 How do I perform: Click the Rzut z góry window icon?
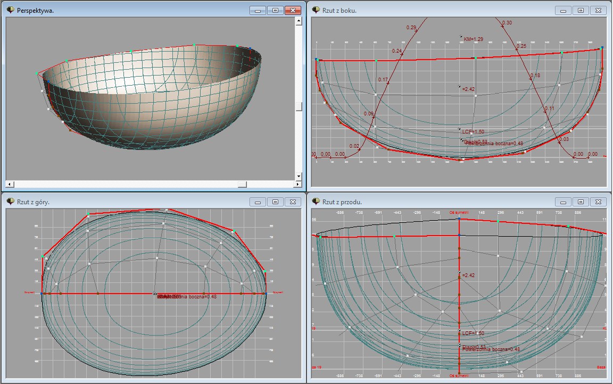click(10, 202)
